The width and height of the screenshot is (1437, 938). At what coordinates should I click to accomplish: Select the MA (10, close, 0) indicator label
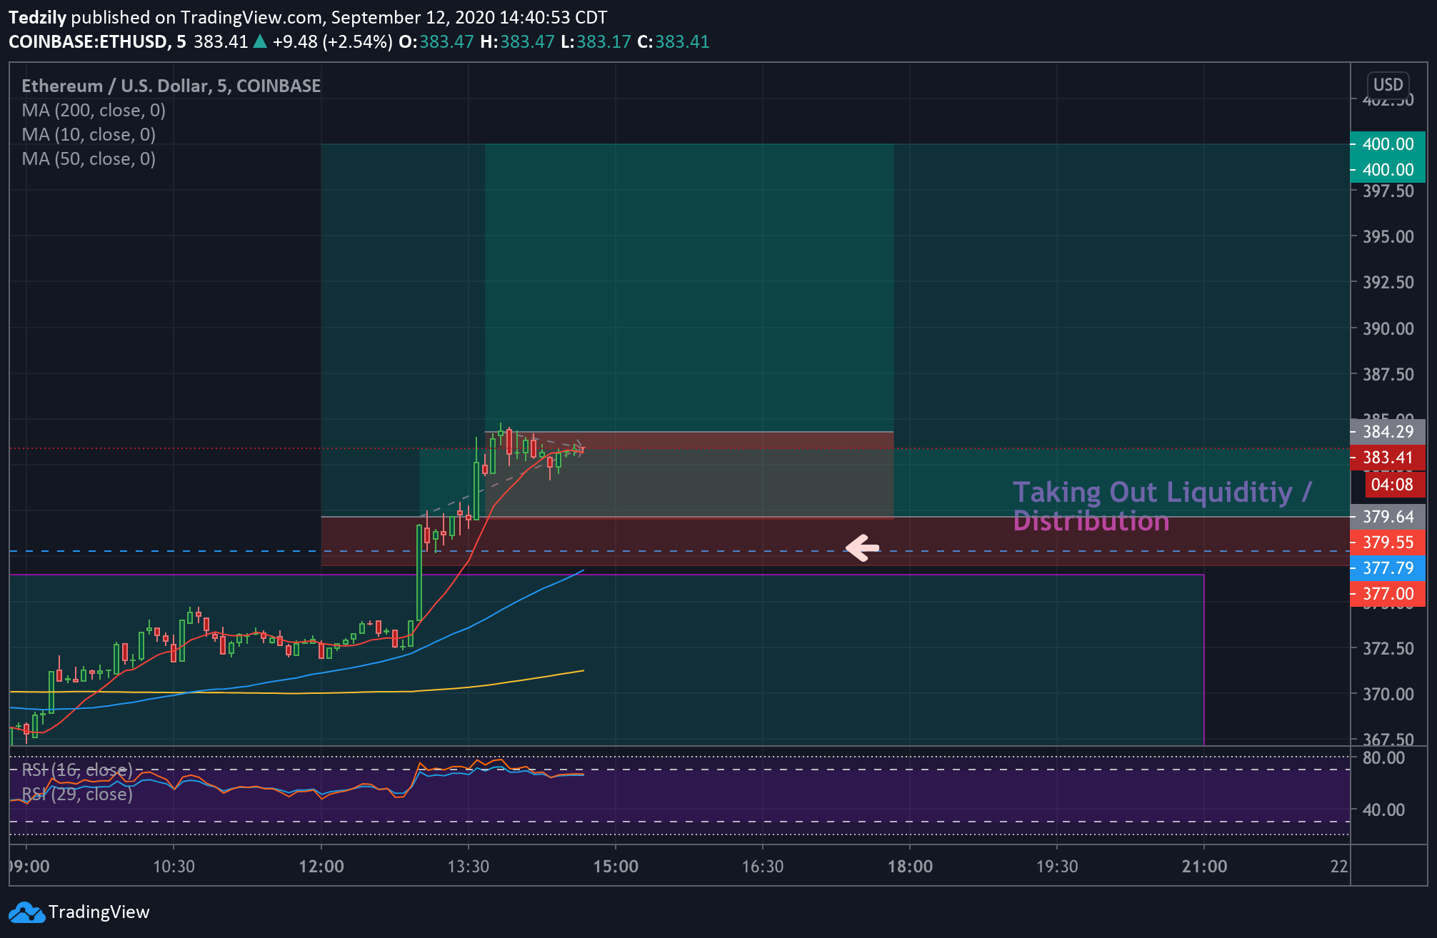pyautogui.click(x=89, y=135)
